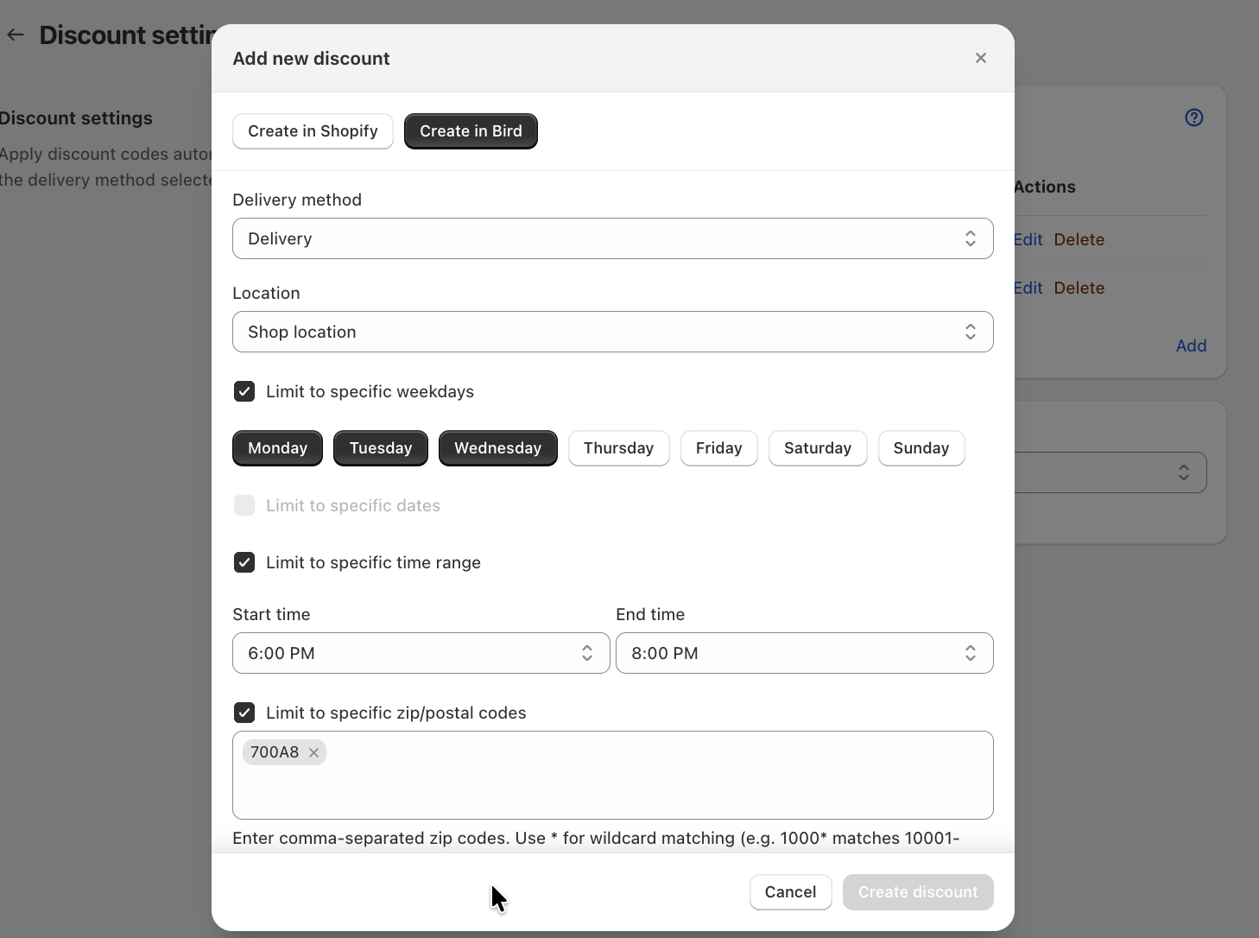This screenshot has width=1259, height=938.
Task: Open the help question mark icon
Action: (x=1194, y=117)
